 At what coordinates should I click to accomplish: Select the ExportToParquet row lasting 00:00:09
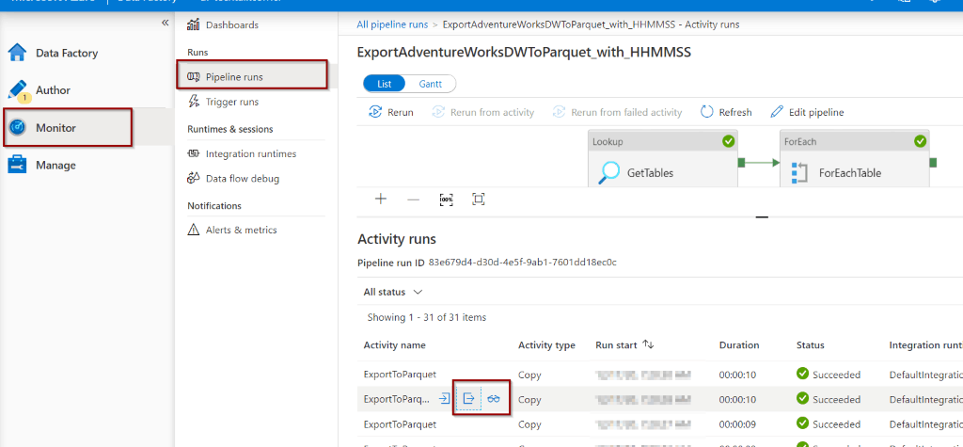[659, 424]
